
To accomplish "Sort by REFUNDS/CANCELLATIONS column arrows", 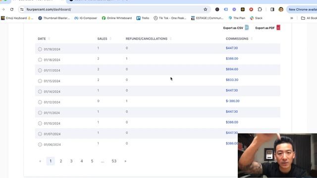I will click(170, 39).
